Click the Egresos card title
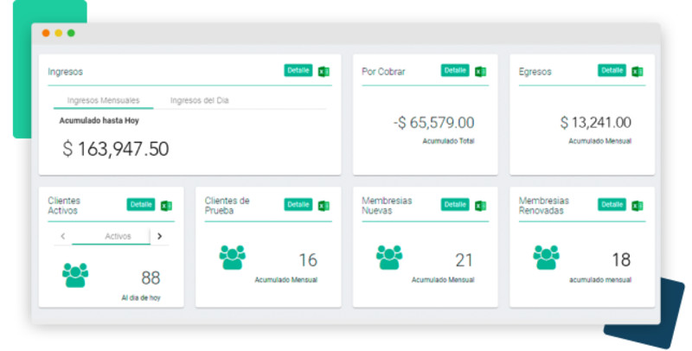The image size is (692, 351). (535, 72)
